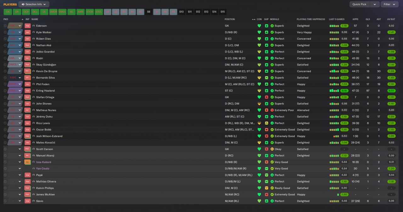Click the profile icon beside Kevin De Bruyne
This screenshot has height=212, width=403.
pyautogui.click(x=34, y=71)
